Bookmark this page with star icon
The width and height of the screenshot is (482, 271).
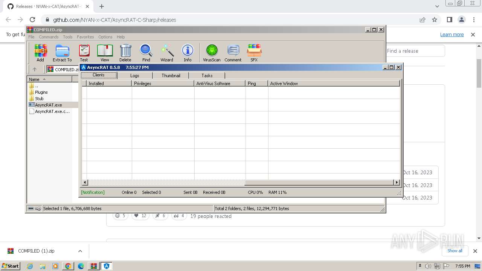[435, 20]
